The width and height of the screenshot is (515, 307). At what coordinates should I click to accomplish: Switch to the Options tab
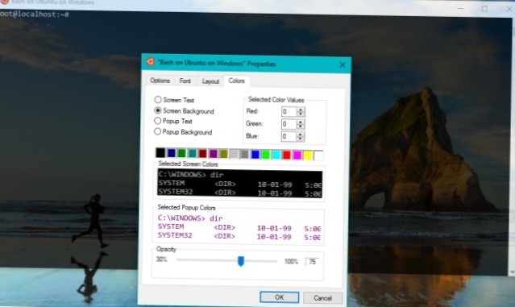pyautogui.click(x=160, y=81)
